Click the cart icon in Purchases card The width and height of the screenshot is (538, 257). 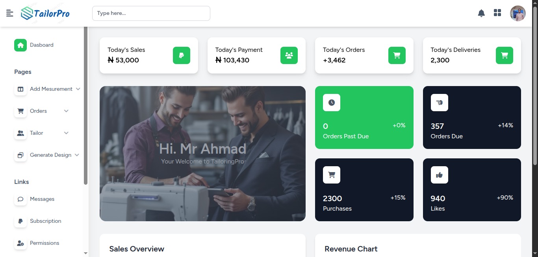[332, 175]
